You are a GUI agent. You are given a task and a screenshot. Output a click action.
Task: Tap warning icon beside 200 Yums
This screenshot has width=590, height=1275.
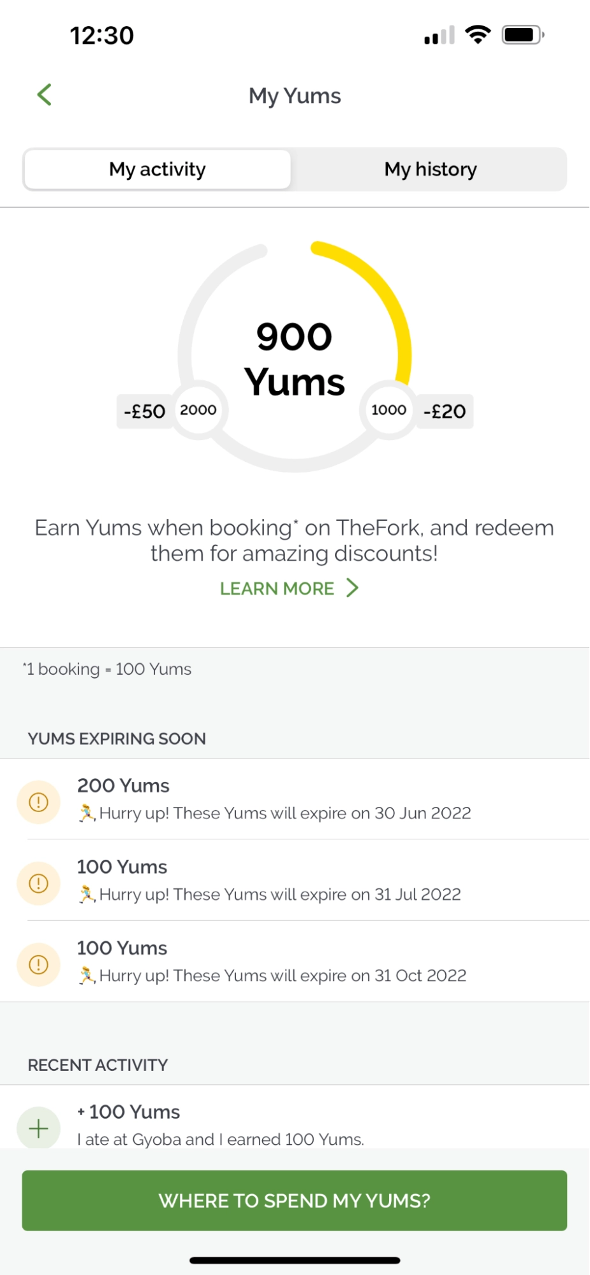click(38, 802)
